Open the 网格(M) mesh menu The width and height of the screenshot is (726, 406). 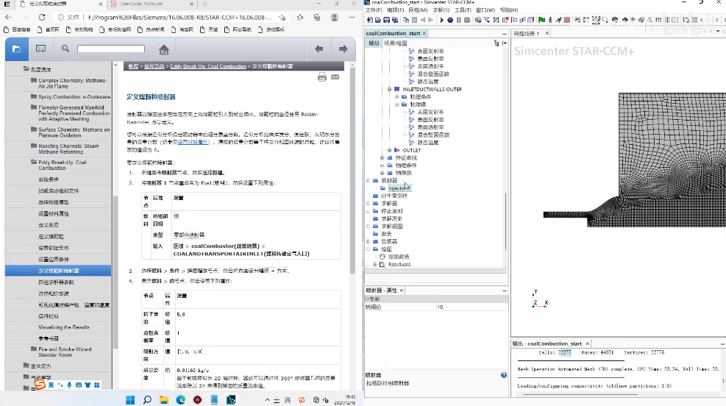coord(418,10)
